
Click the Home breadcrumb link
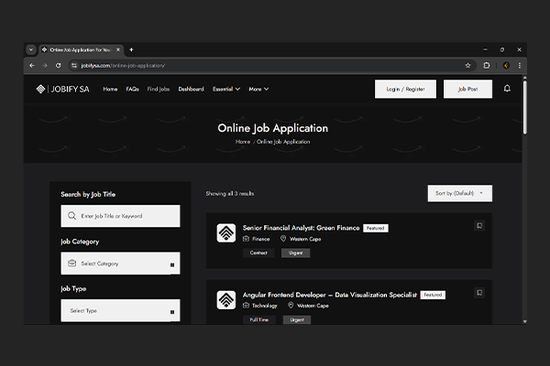pos(243,142)
